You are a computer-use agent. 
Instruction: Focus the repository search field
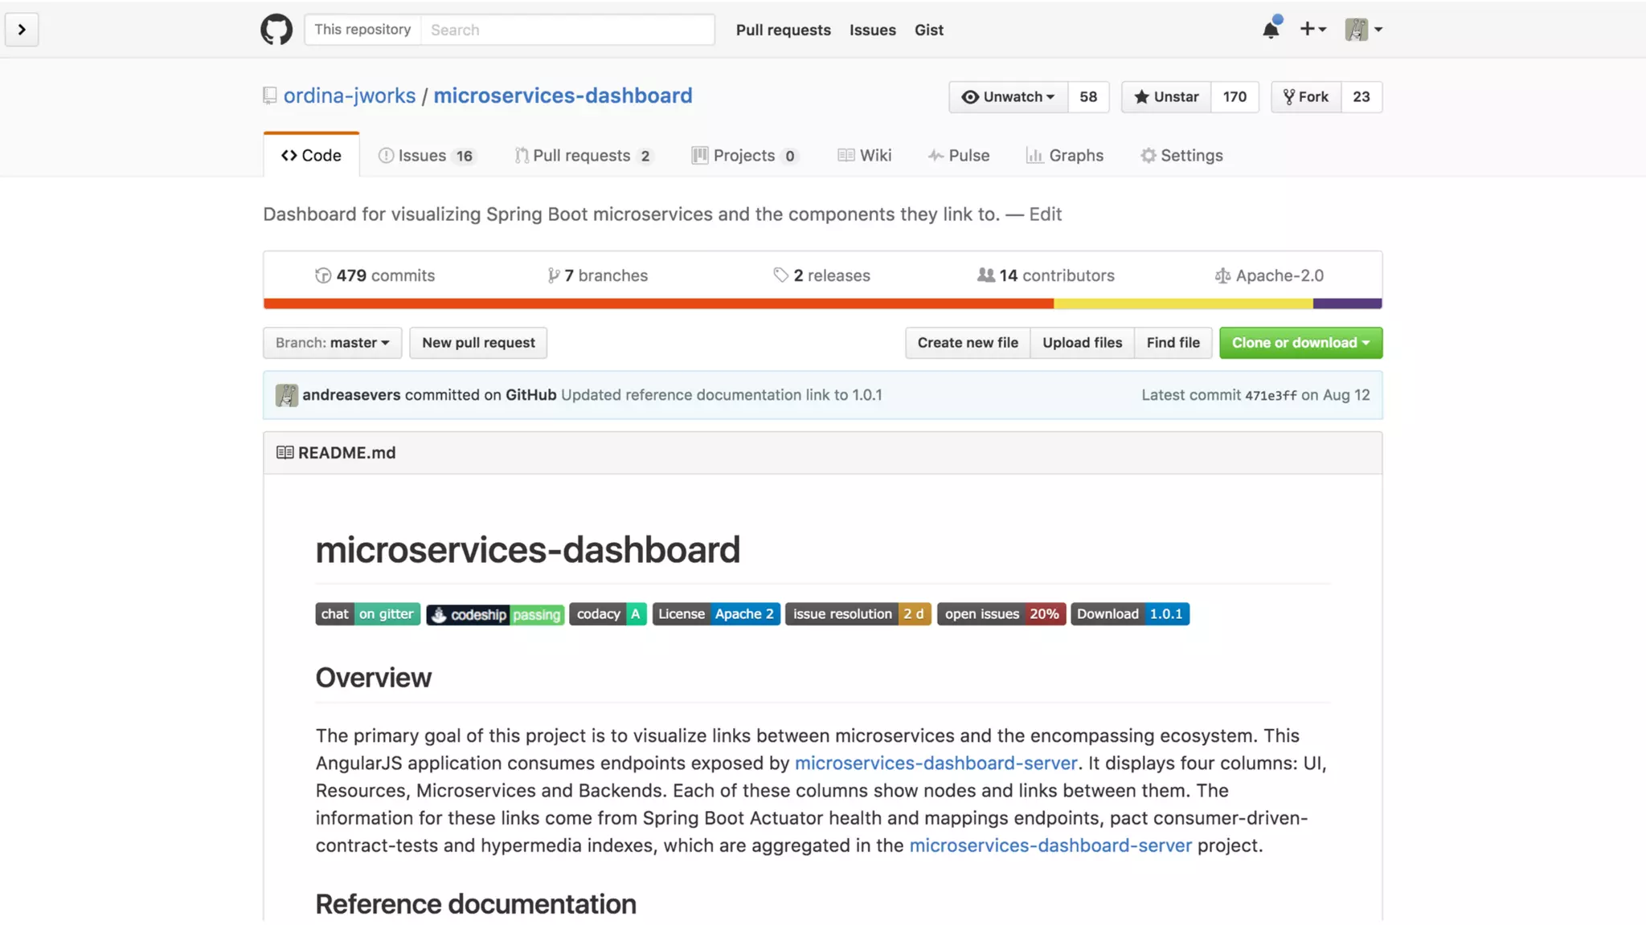567,30
